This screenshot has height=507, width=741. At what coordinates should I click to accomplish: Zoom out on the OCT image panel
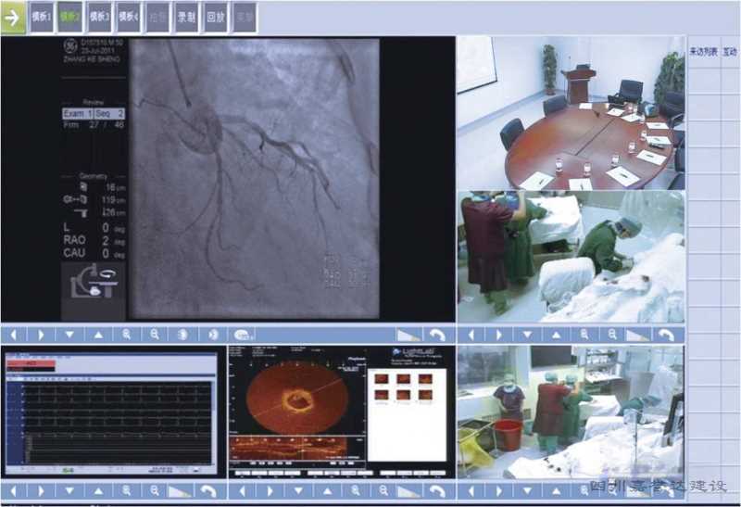[x=383, y=490]
